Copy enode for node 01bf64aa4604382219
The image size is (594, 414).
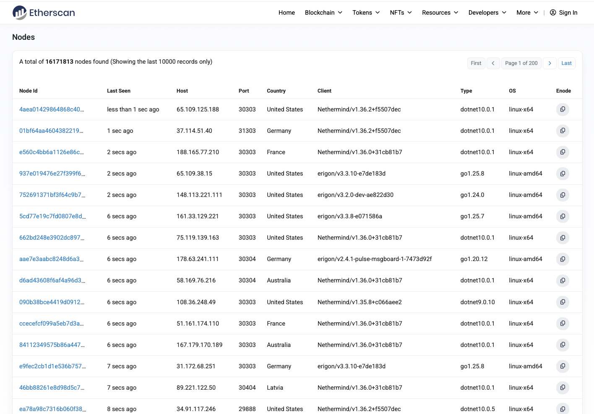tap(563, 131)
